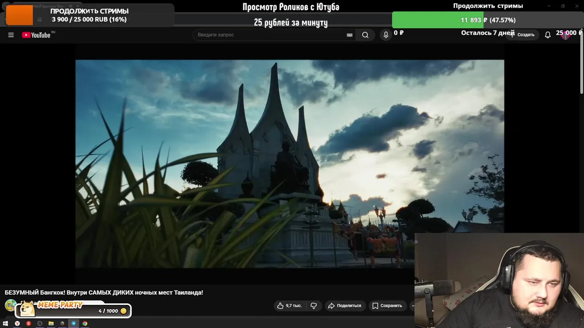Click Поделиться to share the video
This screenshot has height=328, width=584.
click(x=344, y=306)
